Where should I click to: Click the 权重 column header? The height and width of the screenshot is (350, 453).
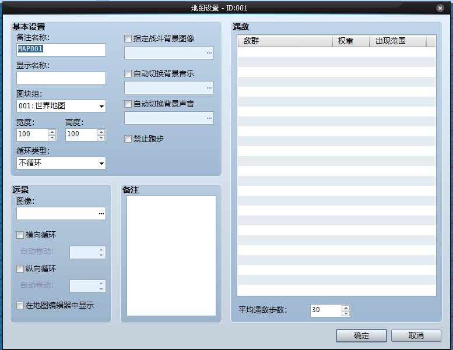351,41
